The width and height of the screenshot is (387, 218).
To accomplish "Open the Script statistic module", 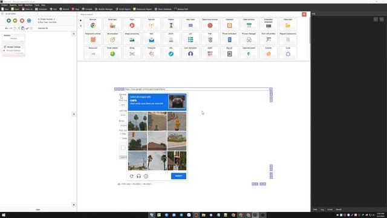I will pos(112,53).
